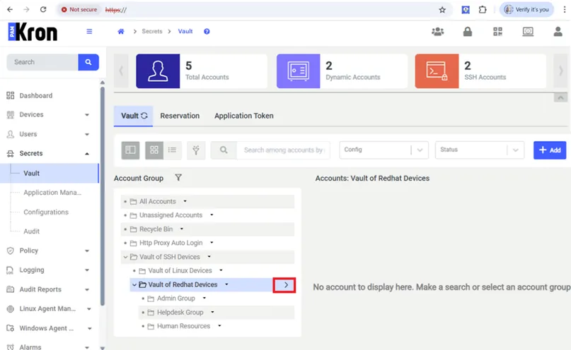This screenshot has width=571, height=350.
Task: Open Vault of Redhat Devices right arrow
Action: click(284, 285)
